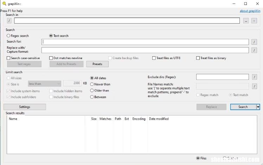Click the Exclude dirs regex input field
The height and width of the screenshot is (165, 263).
pos(223,77)
